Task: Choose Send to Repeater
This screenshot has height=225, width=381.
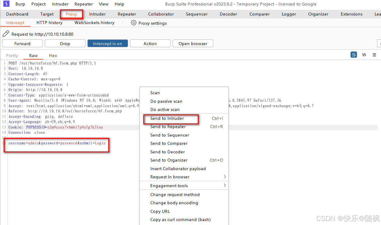Action: coord(184,127)
